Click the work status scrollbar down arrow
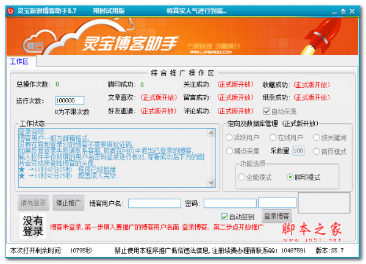This screenshot has width=366, height=264. [x=211, y=182]
